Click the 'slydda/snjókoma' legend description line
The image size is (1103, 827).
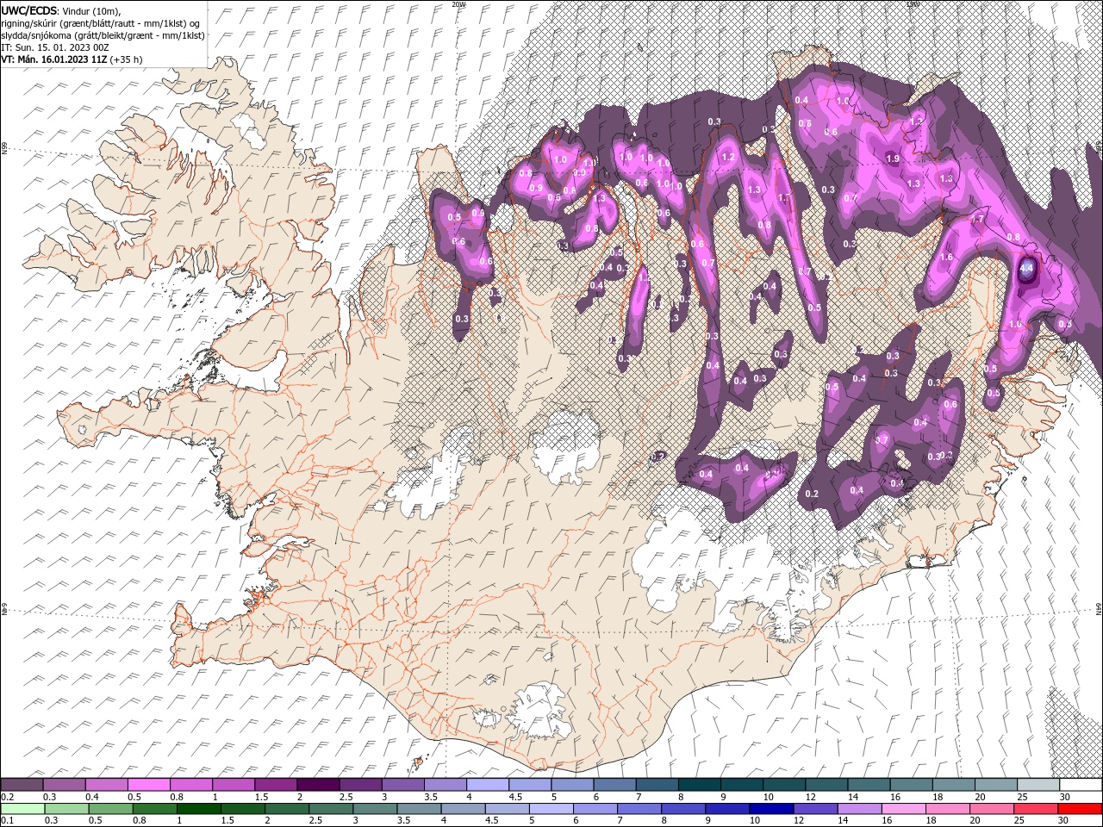coord(103,35)
